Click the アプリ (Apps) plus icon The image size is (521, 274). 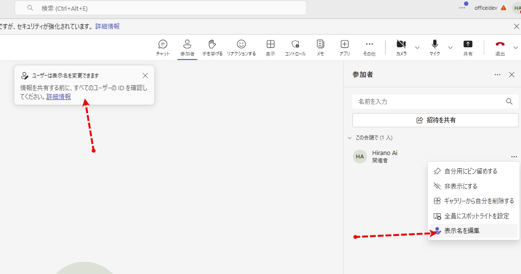click(345, 47)
